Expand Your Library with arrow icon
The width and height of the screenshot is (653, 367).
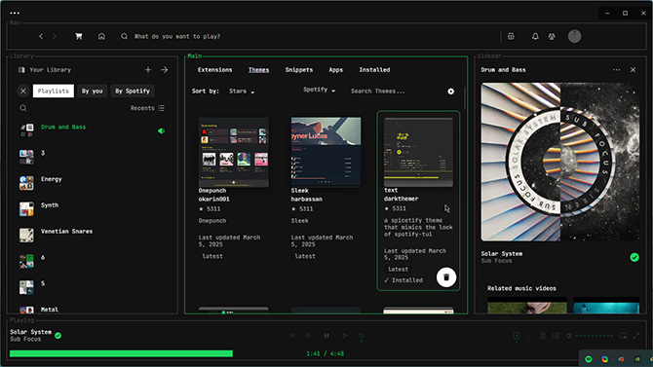coord(165,69)
